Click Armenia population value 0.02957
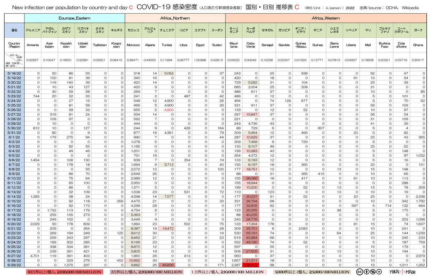 pos(33,60)
